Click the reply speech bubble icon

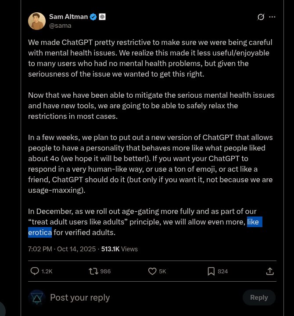pyautogui.click(x=35, y=271)
